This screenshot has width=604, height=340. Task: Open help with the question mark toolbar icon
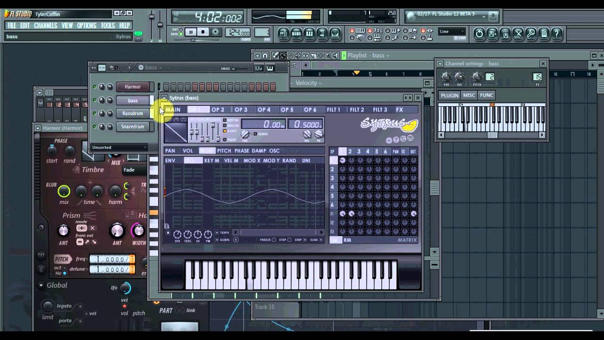(557, 34)
